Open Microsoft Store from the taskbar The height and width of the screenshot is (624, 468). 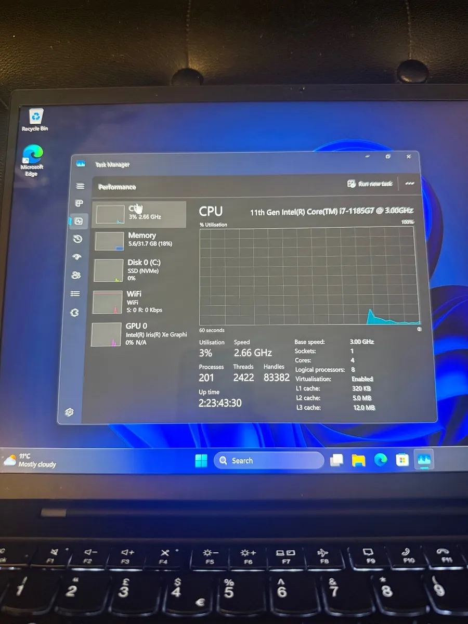[402, 460]
